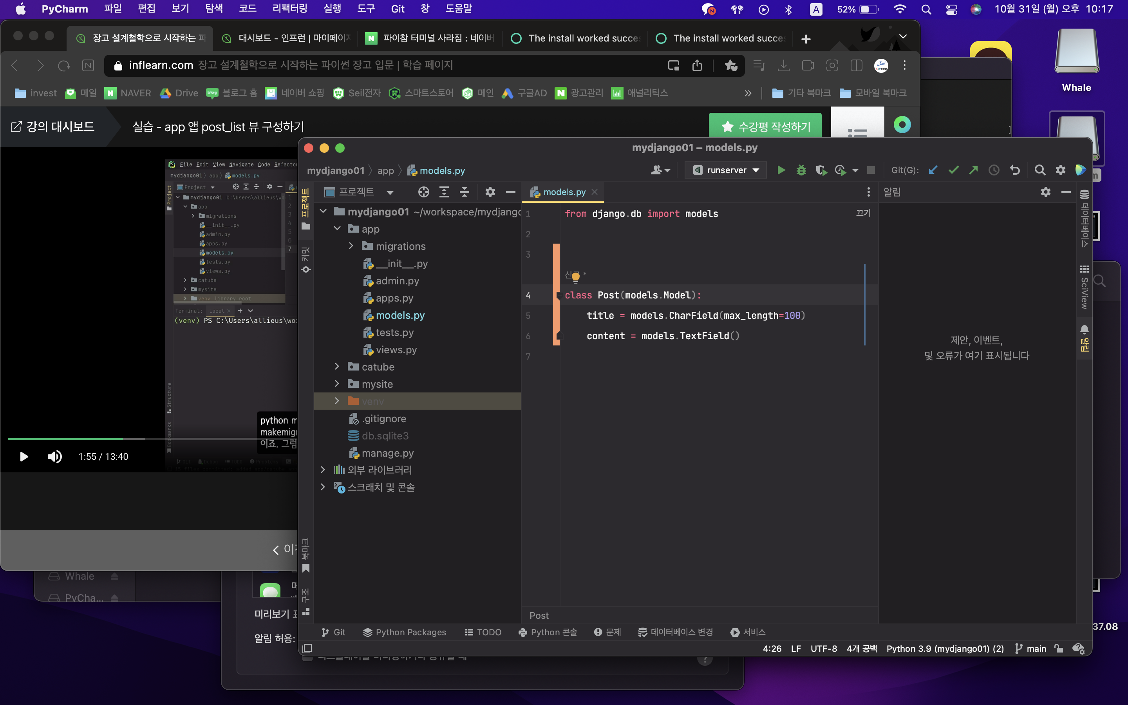This screenshot has width=1128, height=705.
Task: Open Code With Me user icon dropdown
Action: click(x=660, y=170)
